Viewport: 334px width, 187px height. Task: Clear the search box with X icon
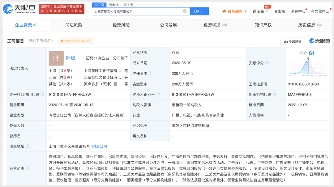185,11
